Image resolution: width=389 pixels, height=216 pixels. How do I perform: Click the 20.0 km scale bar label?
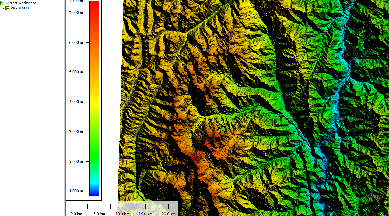coord(169,214)
